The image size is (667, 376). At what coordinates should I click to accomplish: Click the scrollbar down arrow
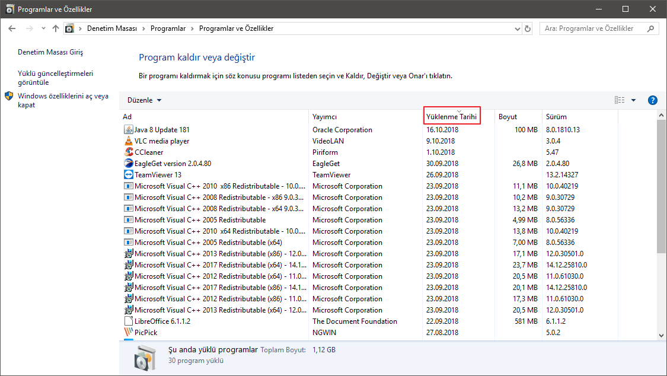pos(662,335)
